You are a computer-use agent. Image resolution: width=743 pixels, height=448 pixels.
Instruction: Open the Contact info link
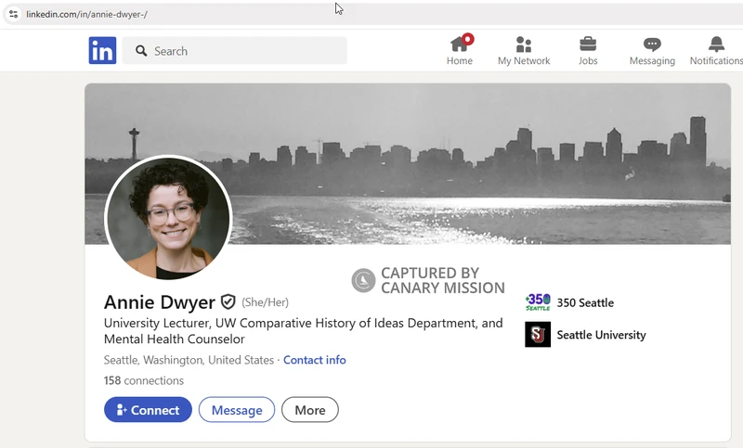(x=315, y=360)
